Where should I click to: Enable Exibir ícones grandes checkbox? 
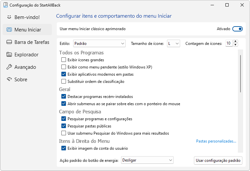(x=64, y=60)
